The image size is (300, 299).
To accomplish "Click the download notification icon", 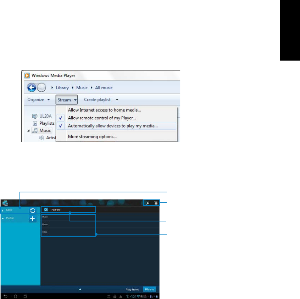I will pyautogui.click(x=109, y=297).
